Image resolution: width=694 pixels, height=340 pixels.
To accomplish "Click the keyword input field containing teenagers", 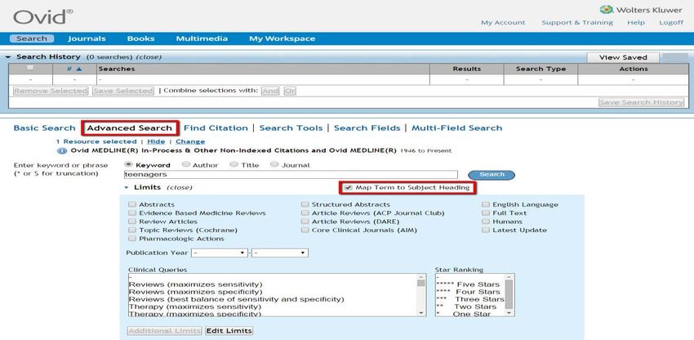I will (x=291, y=175).
